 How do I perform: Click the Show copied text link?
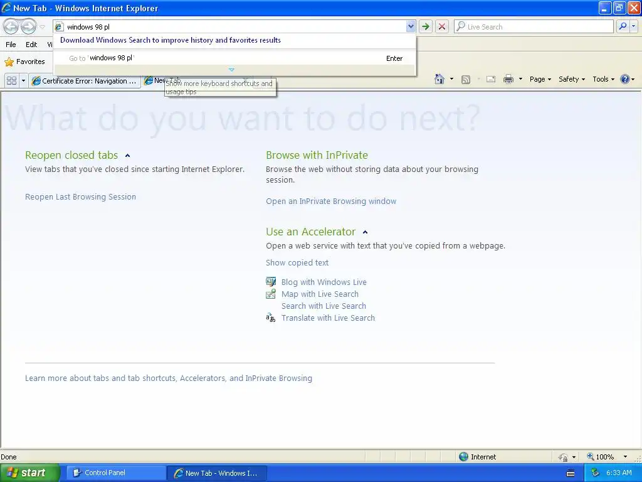(297, 263)
